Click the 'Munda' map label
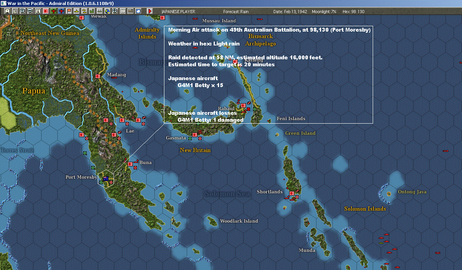Viewport: 462px width, 270px height. [x=307, y=250]
